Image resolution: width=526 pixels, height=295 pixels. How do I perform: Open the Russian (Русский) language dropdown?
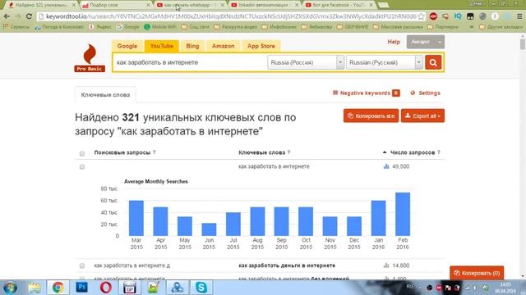pos(385,62)
